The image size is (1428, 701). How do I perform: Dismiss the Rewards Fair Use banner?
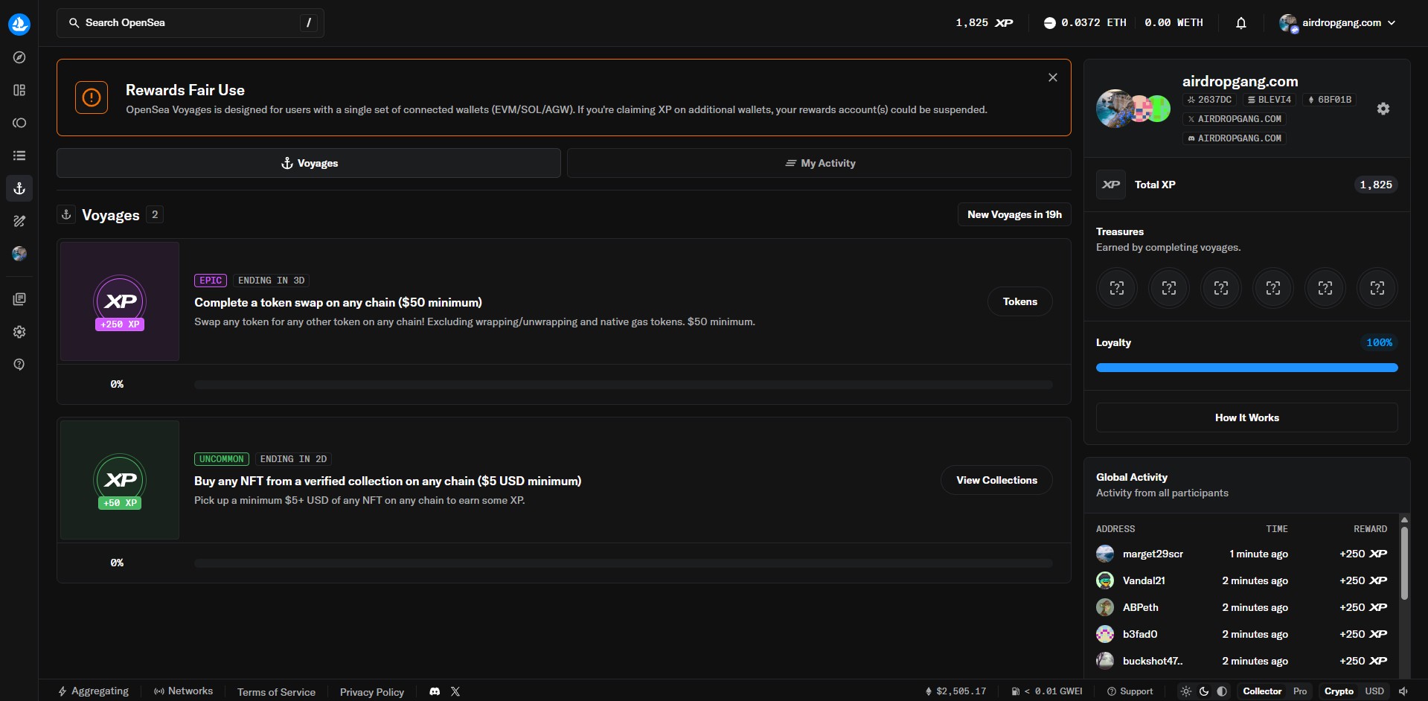(x=1053, y=77)
